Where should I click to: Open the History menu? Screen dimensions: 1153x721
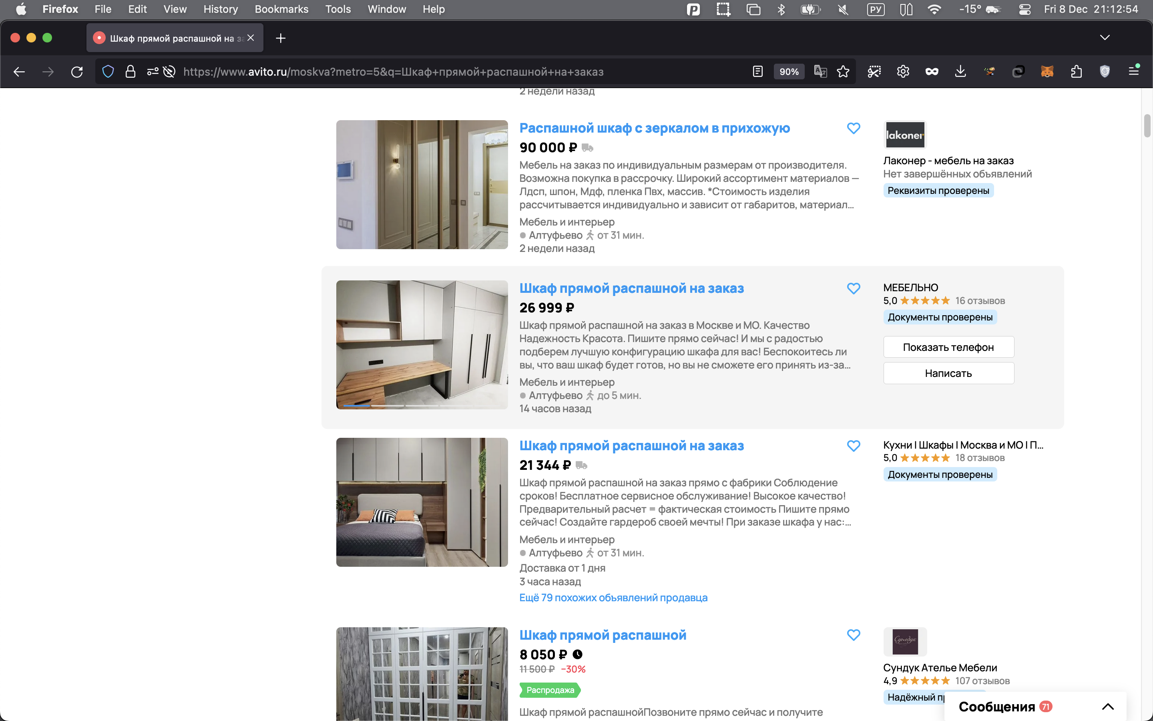click(x=220, y=9)
